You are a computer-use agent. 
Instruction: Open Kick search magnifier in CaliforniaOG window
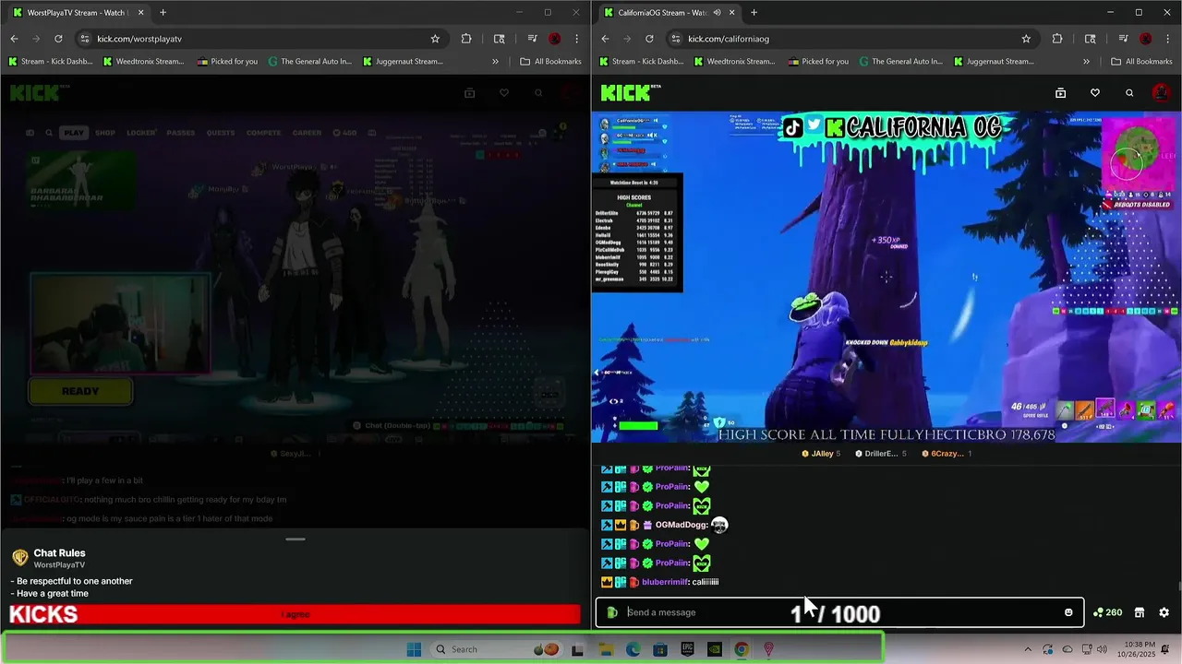[1128, 93]
